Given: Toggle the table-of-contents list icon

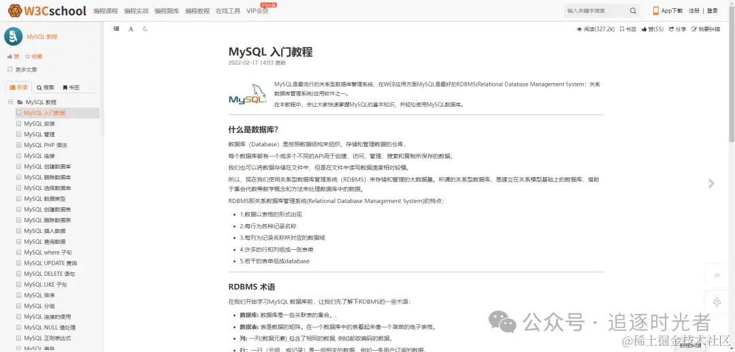Looking at the screenshot, I should pos(116,29).
